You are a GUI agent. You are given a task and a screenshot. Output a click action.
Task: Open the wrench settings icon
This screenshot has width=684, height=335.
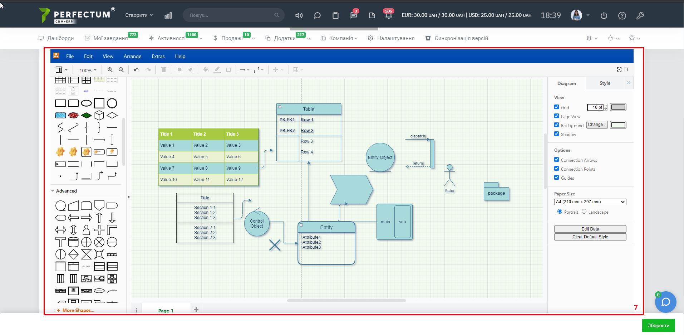point(640,15)
